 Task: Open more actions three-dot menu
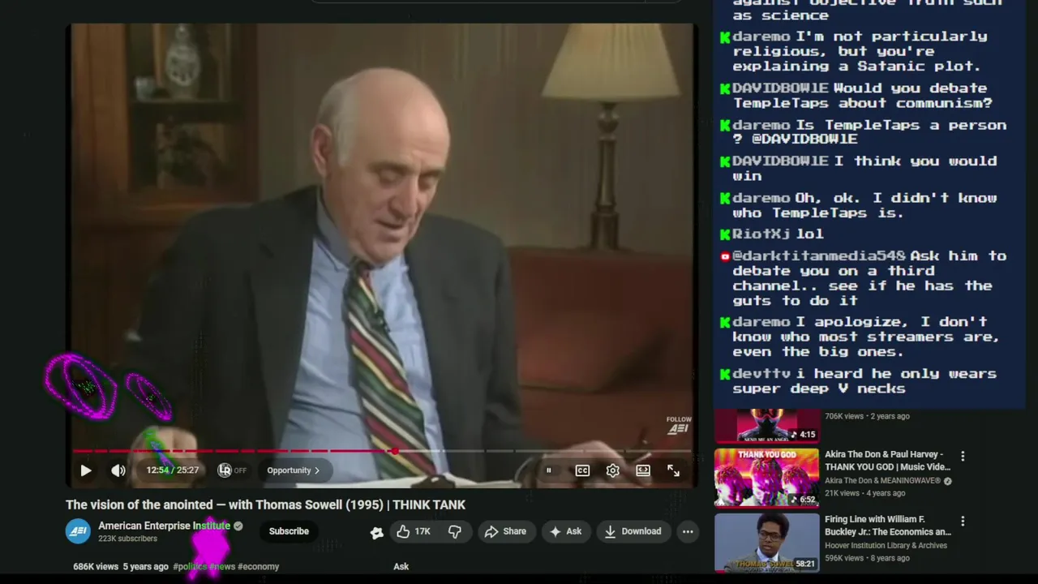688,531
